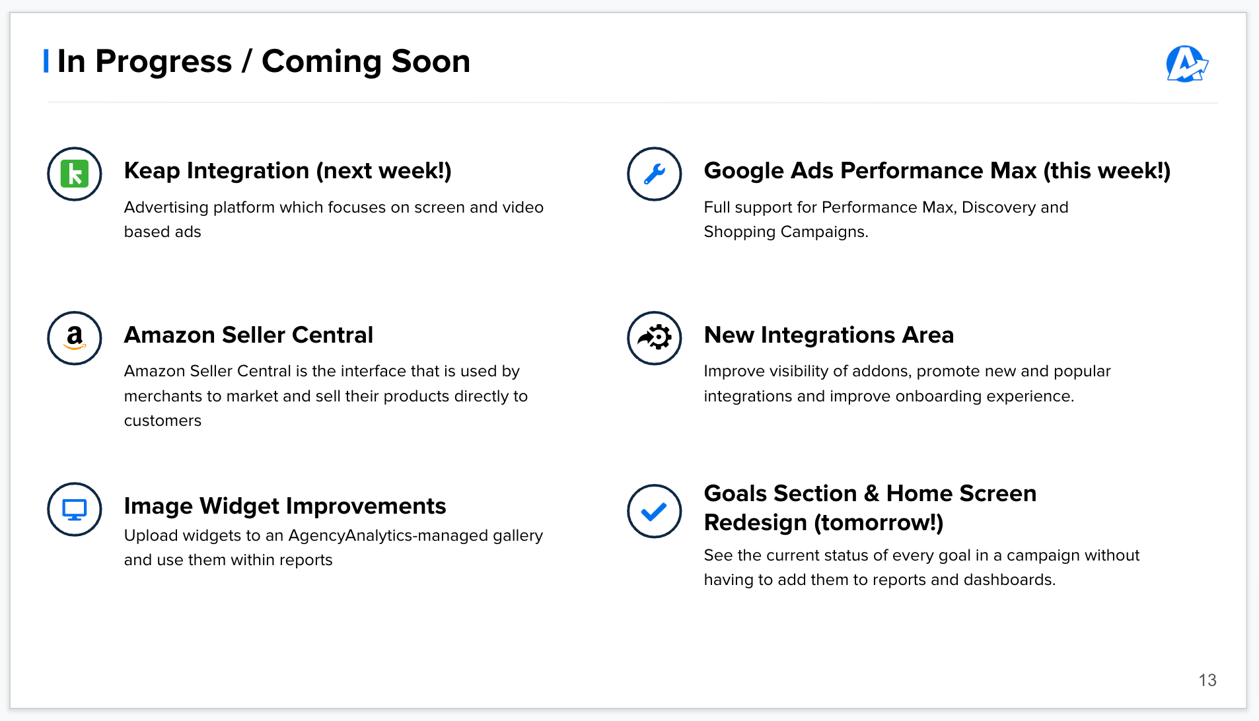Select Google Ads Performance Max heading
Image resolution: width=1259 pixels, height=721 pixels.
pos(937,171)
